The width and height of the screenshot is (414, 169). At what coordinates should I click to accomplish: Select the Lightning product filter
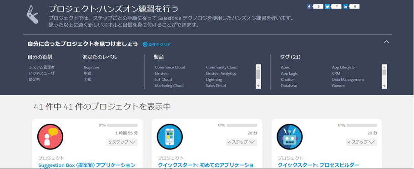coord(214,79)
